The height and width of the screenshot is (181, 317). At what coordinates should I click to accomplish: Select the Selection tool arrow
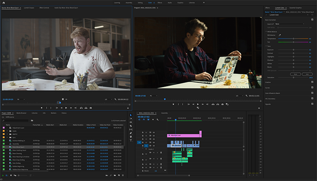[131, 115]
